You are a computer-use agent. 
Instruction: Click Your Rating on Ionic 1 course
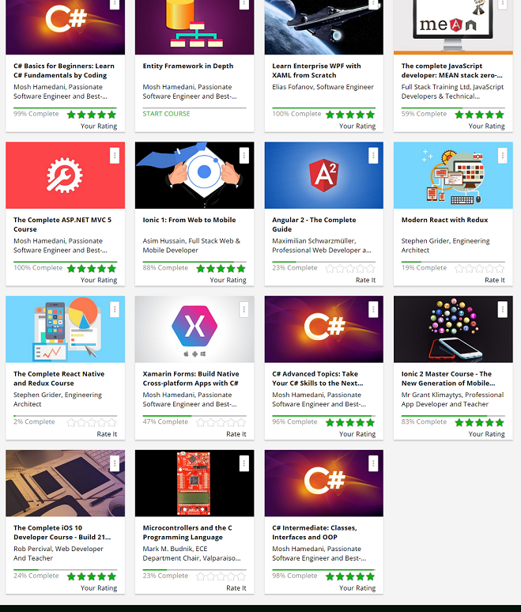pyautogui.click(x=228, y=280)
